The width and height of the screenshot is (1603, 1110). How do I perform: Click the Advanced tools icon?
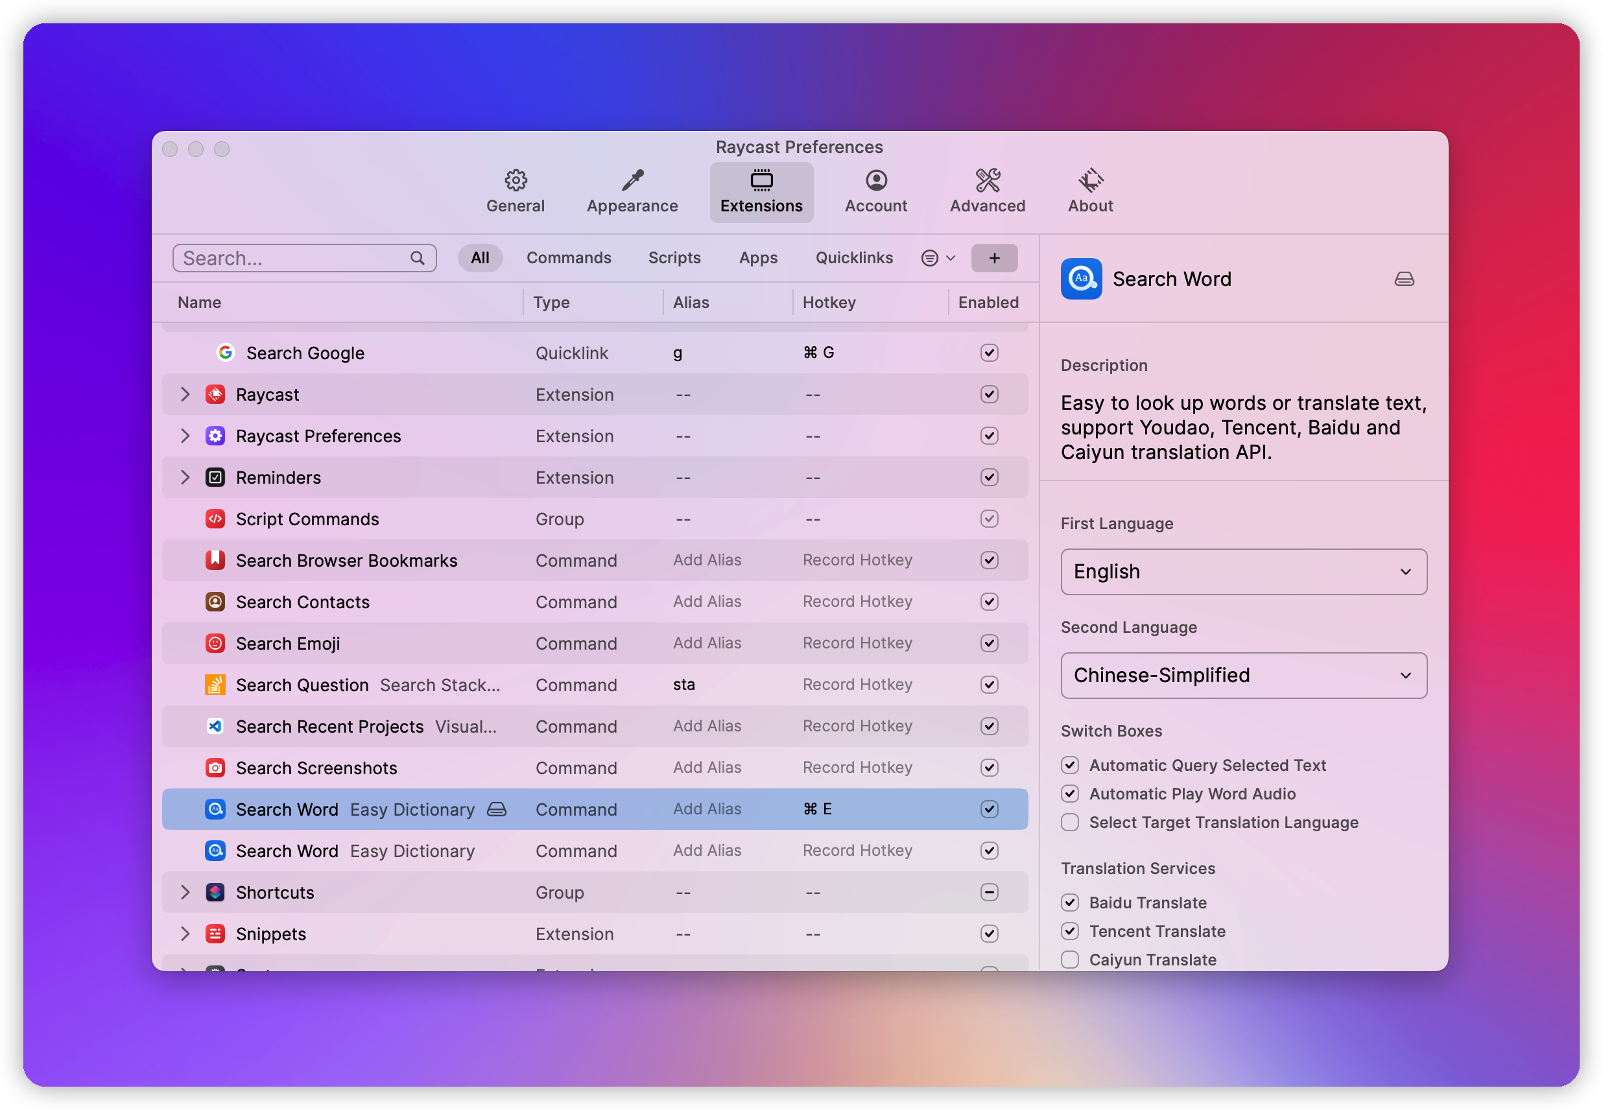987,181
